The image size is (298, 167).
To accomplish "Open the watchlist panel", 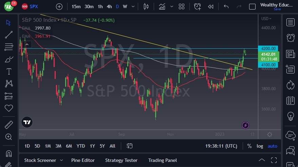I will pos(291,22).
